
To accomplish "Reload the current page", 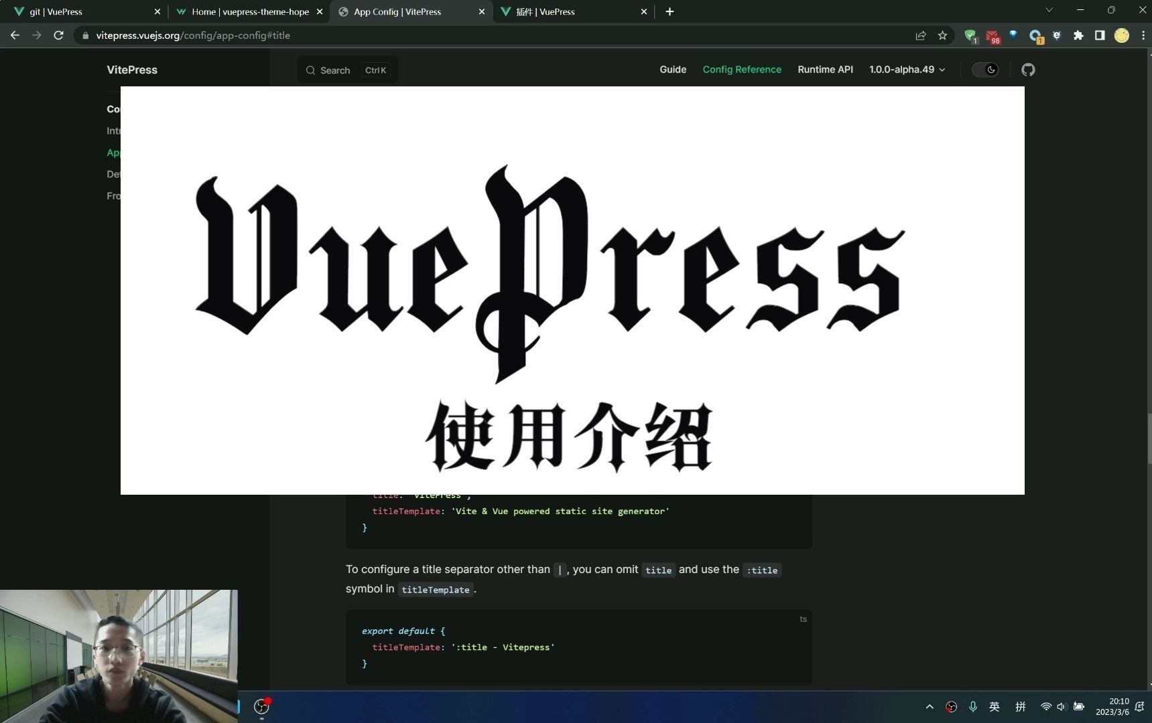I will (59, 35).
